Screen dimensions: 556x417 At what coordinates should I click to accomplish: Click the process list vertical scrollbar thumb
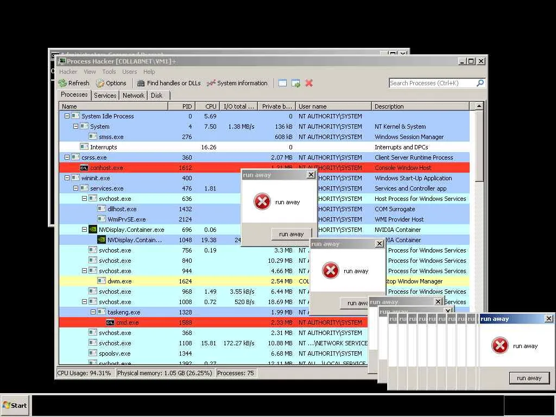point(479,146)
